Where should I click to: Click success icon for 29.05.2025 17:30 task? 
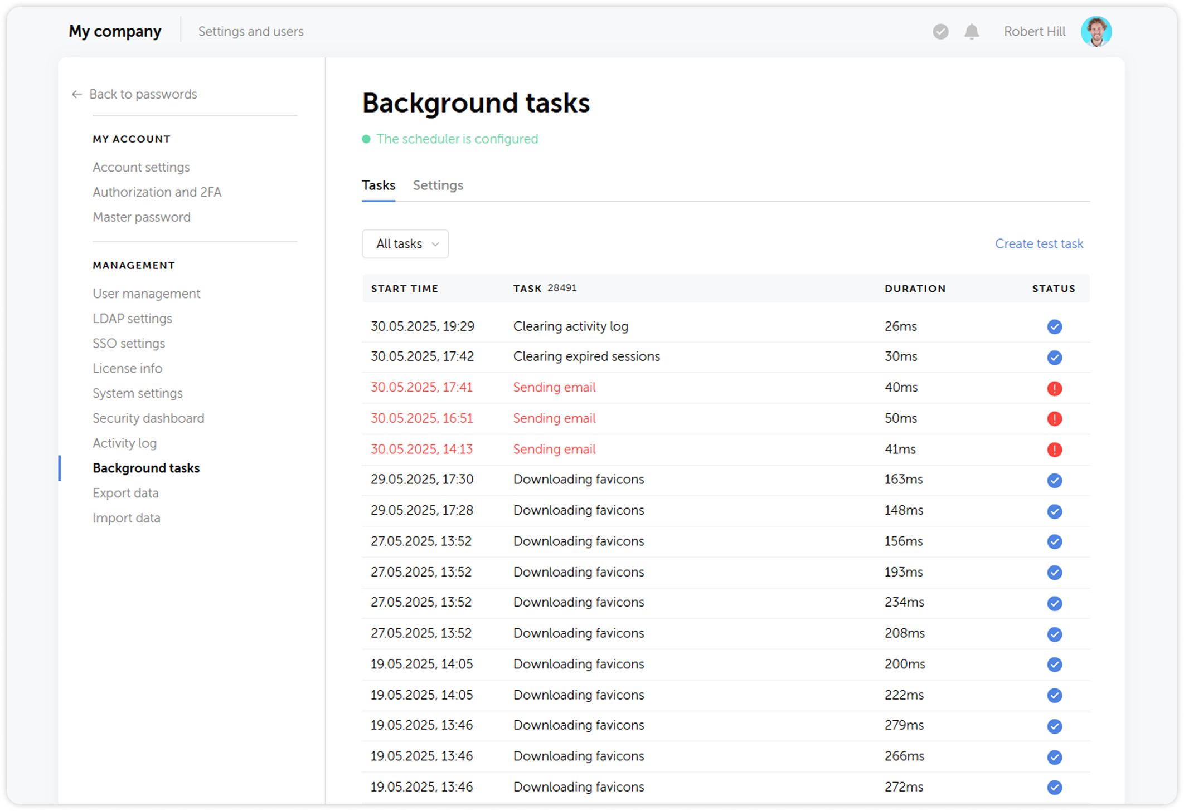(1054, 480)
